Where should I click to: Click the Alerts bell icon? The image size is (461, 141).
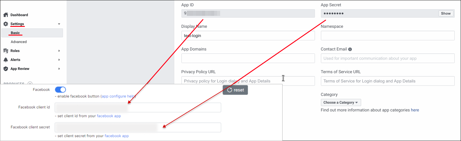click(6, 60)
